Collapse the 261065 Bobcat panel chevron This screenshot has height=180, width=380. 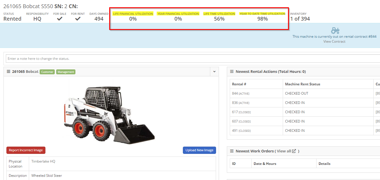click(214, 72)
